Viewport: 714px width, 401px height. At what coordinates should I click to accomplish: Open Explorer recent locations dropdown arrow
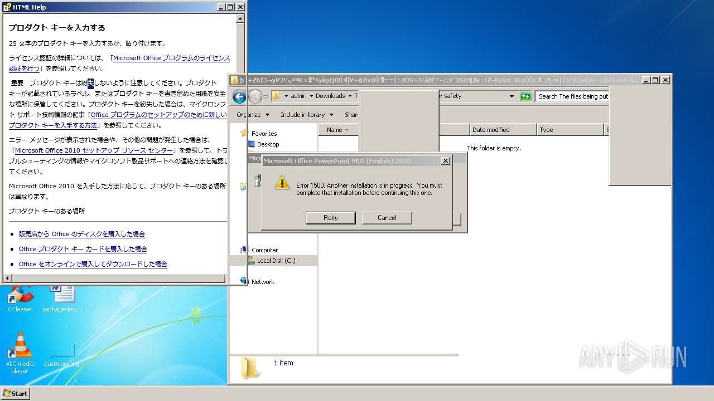(266, 96)
